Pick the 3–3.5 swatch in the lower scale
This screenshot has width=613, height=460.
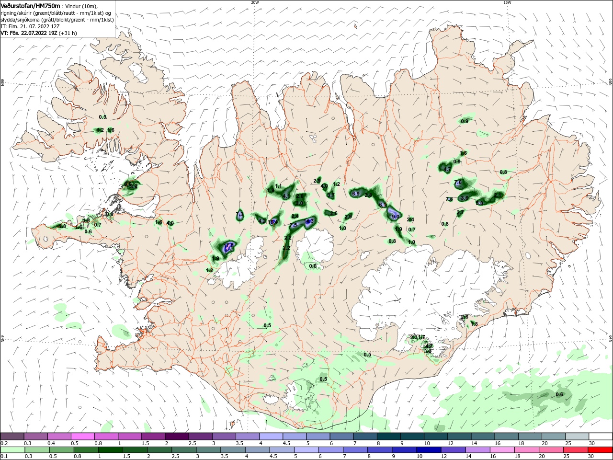pos(208,450)
